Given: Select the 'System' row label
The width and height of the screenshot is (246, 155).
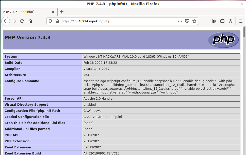Looking at the screenshot, I should [11, 56].
